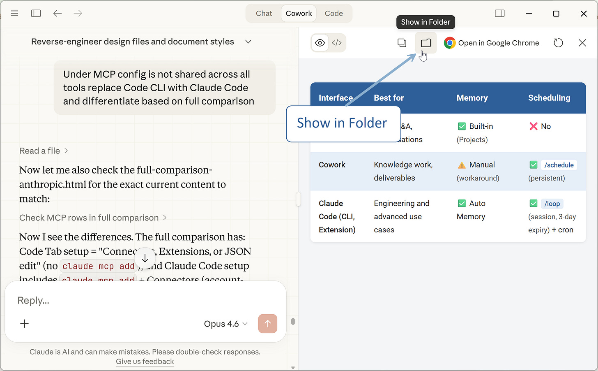Screen dimensions: 598x371
Task: Select the Code tab
Action: (333, 13)
